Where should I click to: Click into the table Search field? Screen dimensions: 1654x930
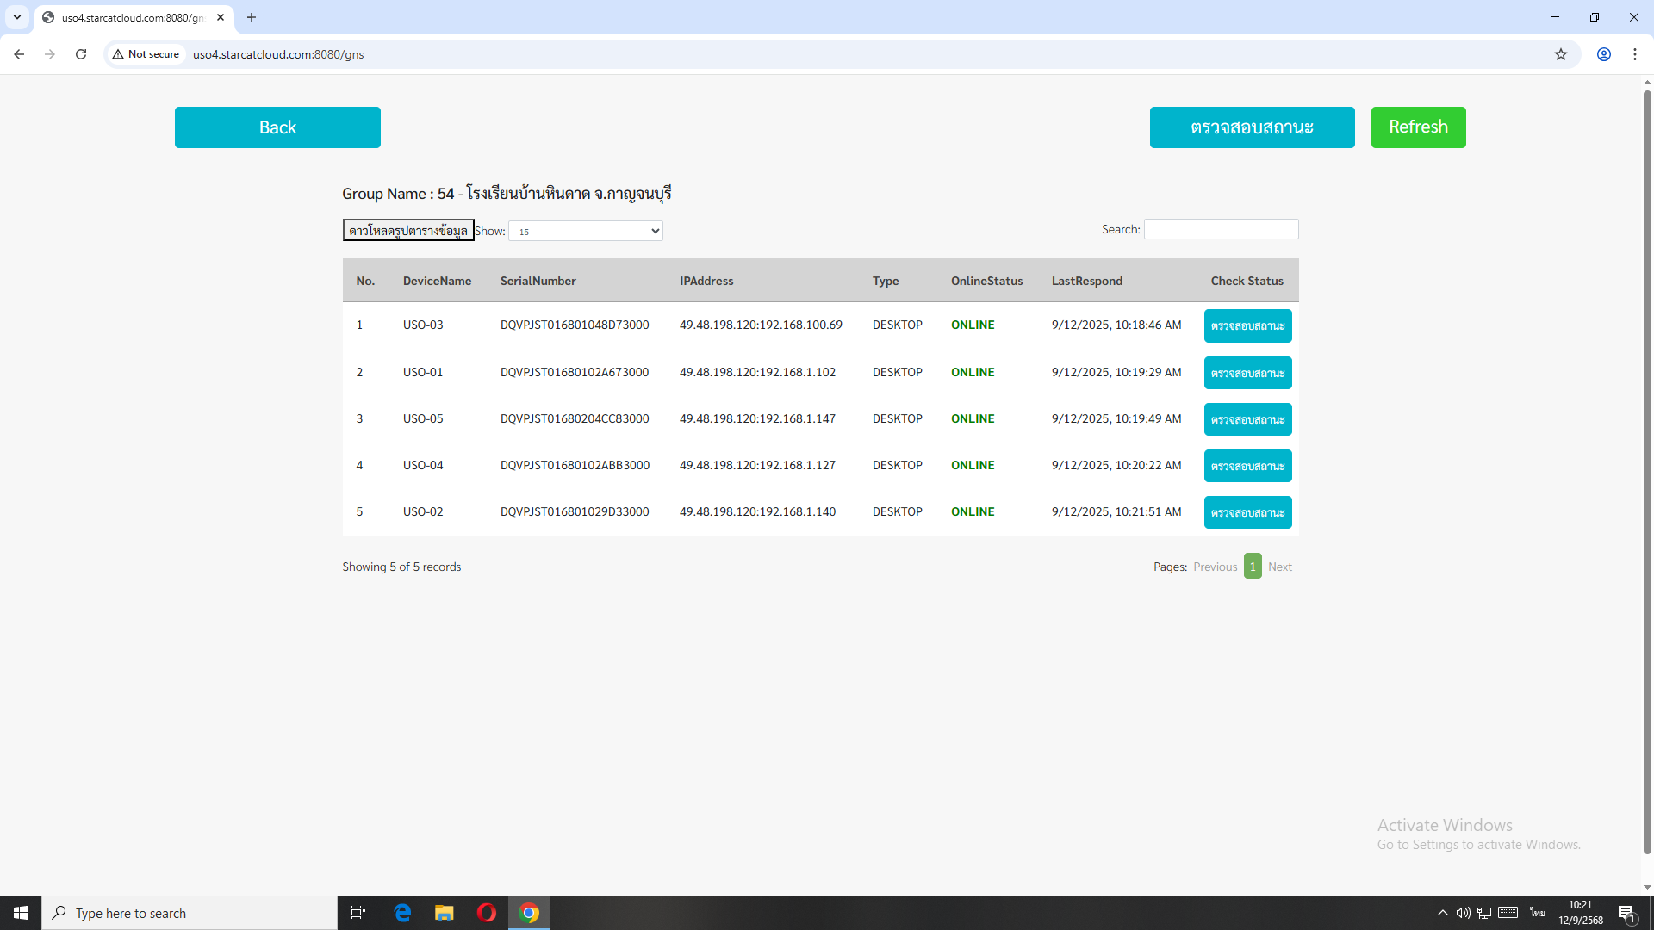pyautogui.click(x=1221, y=229)
